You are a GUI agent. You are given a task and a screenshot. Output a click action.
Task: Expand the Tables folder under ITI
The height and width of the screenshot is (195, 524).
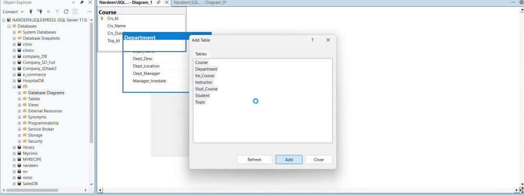tap(19, 99)
